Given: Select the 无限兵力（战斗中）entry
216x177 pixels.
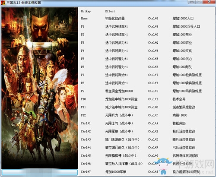Looking at the screenshot, I should 119,115.
